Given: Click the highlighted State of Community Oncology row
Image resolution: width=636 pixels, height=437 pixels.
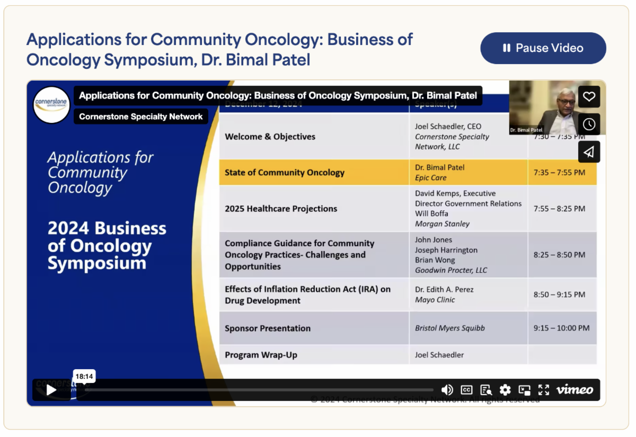Looking at the screenshot, I should coord(408,173).
